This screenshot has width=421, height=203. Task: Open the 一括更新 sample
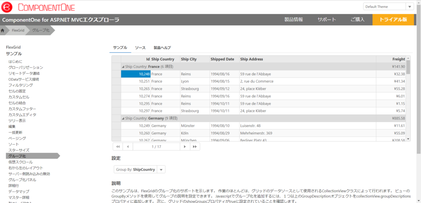(x=15, y=132)
